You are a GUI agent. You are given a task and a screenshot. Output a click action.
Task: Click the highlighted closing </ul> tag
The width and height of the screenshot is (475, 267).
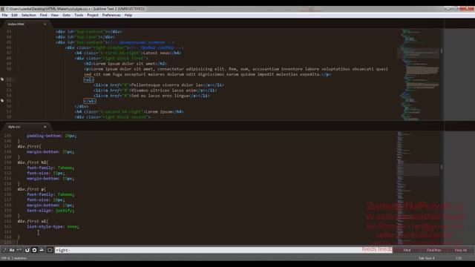pyautogui.click(x=90, y=101)
